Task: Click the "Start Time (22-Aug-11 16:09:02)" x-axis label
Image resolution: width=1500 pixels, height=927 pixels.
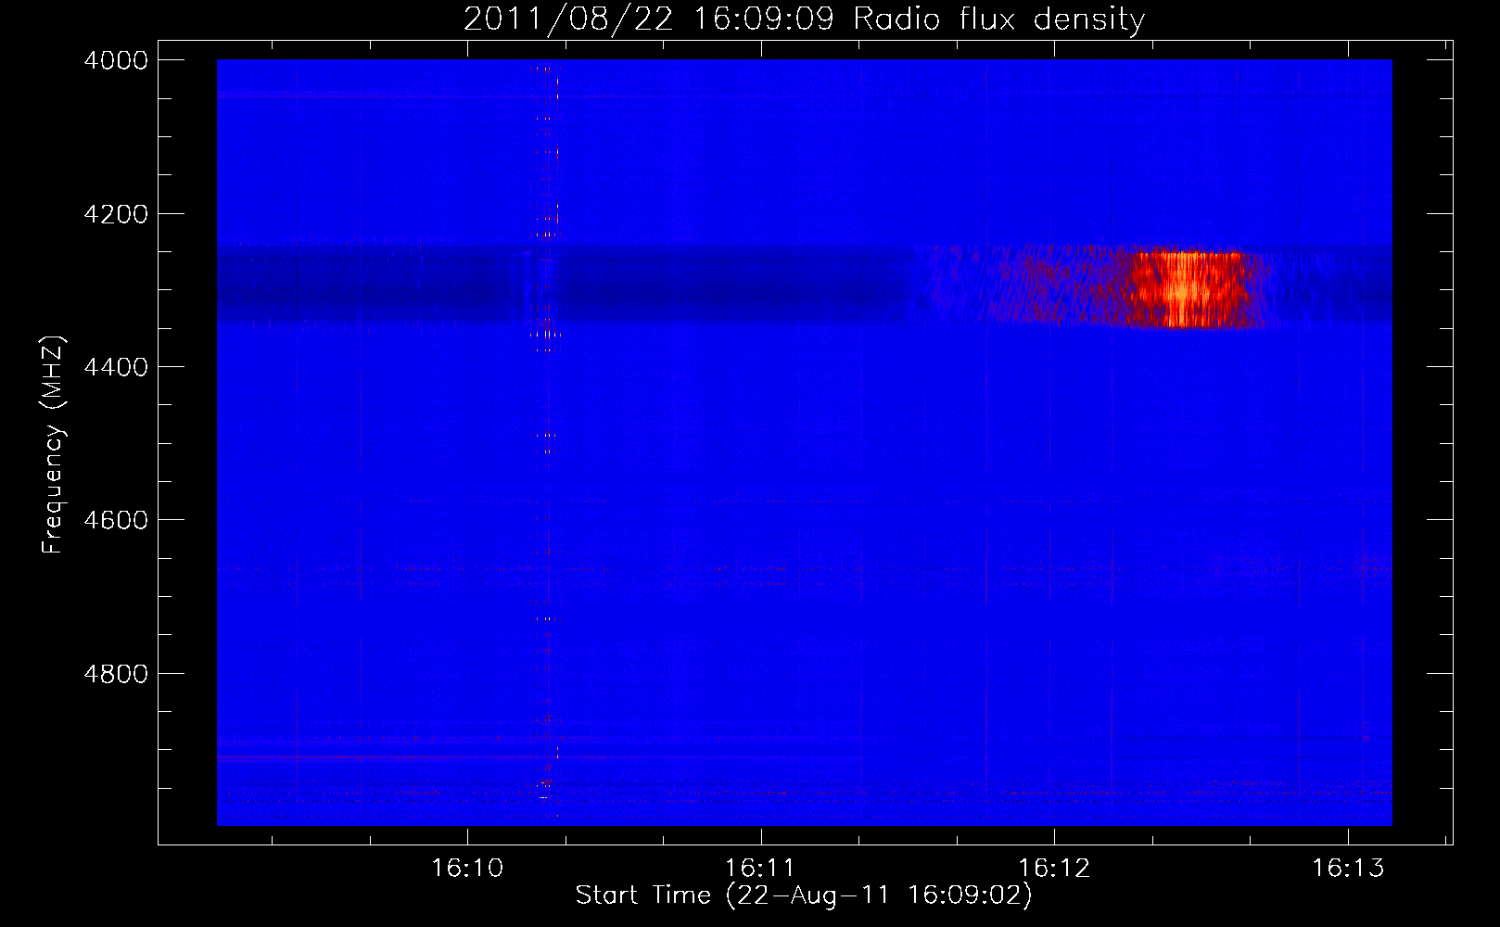Action: (x=804, y=895)
